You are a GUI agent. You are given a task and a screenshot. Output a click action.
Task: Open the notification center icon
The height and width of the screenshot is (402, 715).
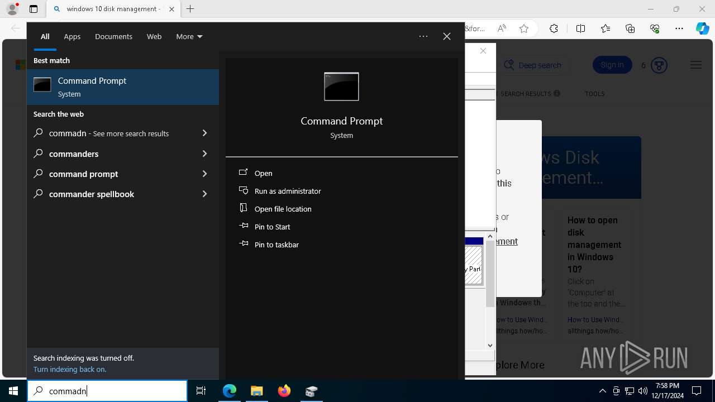(697, 391)
